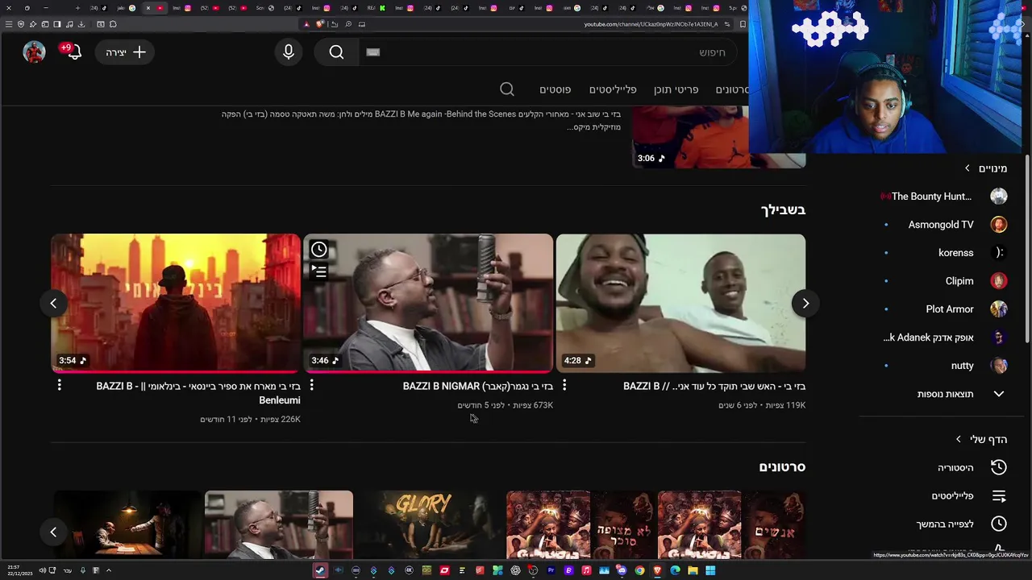Open File Explorer folder on taskbar
Screen dimensions: 1032x580
[693, 570]
